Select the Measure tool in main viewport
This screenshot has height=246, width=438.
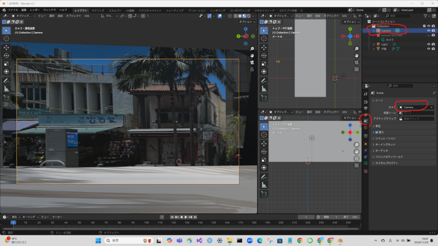[x=6, y=88]
